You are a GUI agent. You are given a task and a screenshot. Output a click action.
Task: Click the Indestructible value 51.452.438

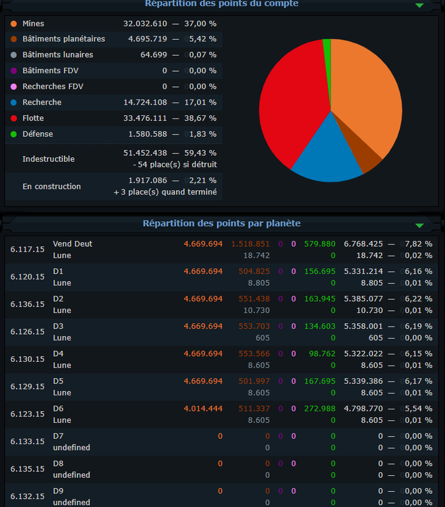(145, 153)
